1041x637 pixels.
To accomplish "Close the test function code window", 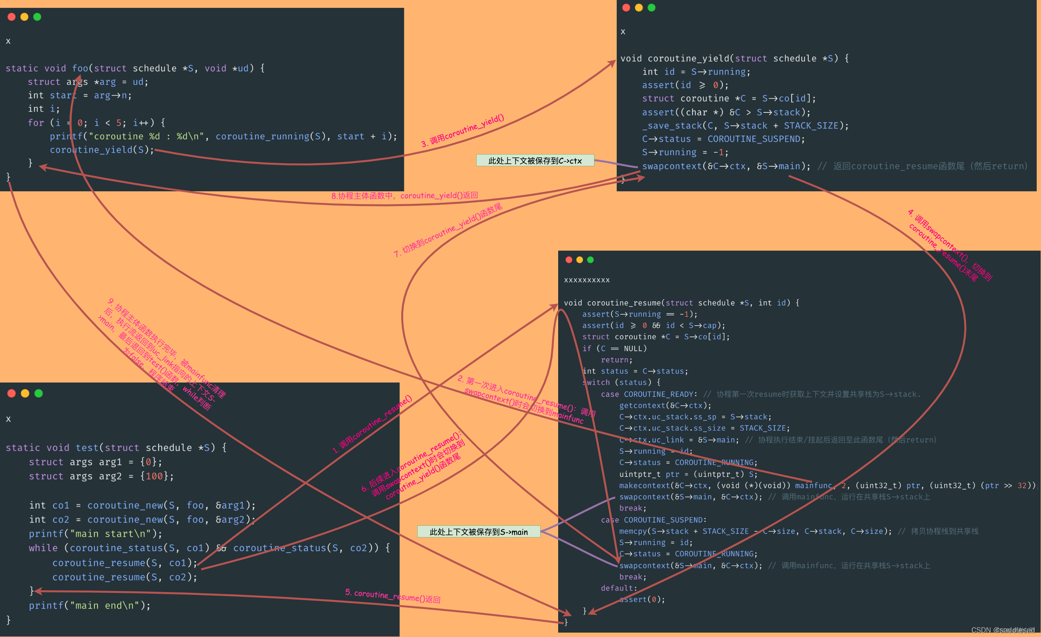I will [12, 393].
